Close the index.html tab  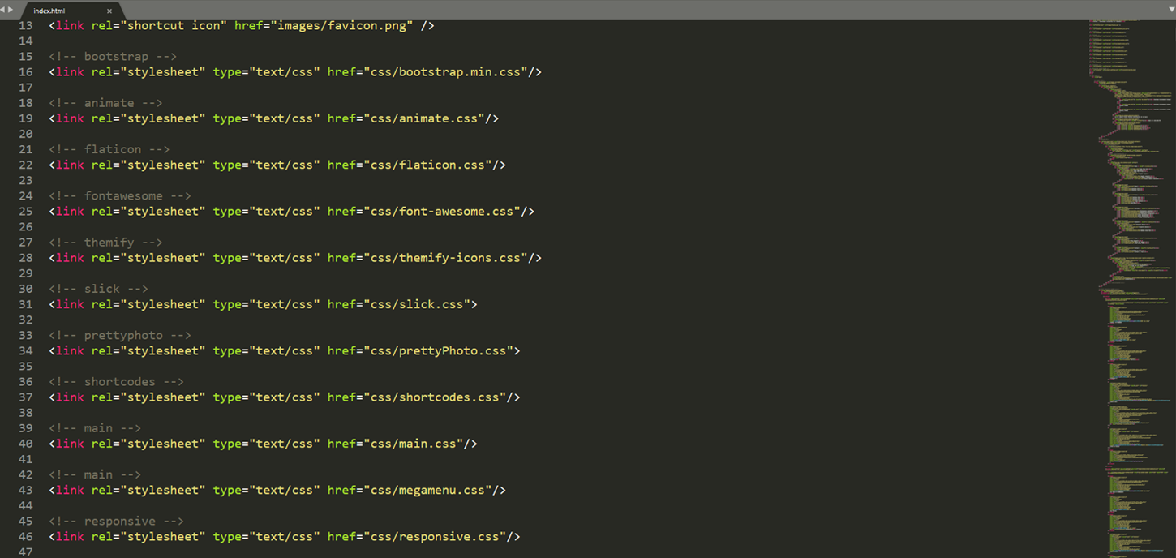click(109, 11)
